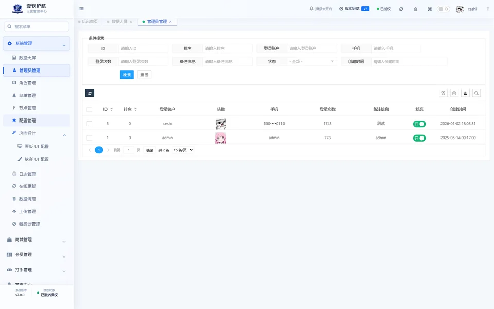Viewport: 494px width, 309px height.
Task: Click the 创建时间 date input field
Action: pyautogui.click(x=409, y=61)
